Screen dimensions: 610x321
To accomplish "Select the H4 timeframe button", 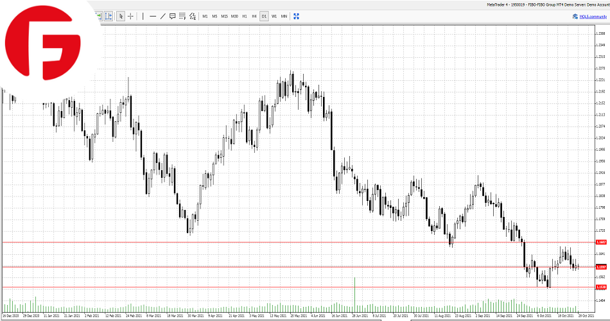I will pos(254,16).
